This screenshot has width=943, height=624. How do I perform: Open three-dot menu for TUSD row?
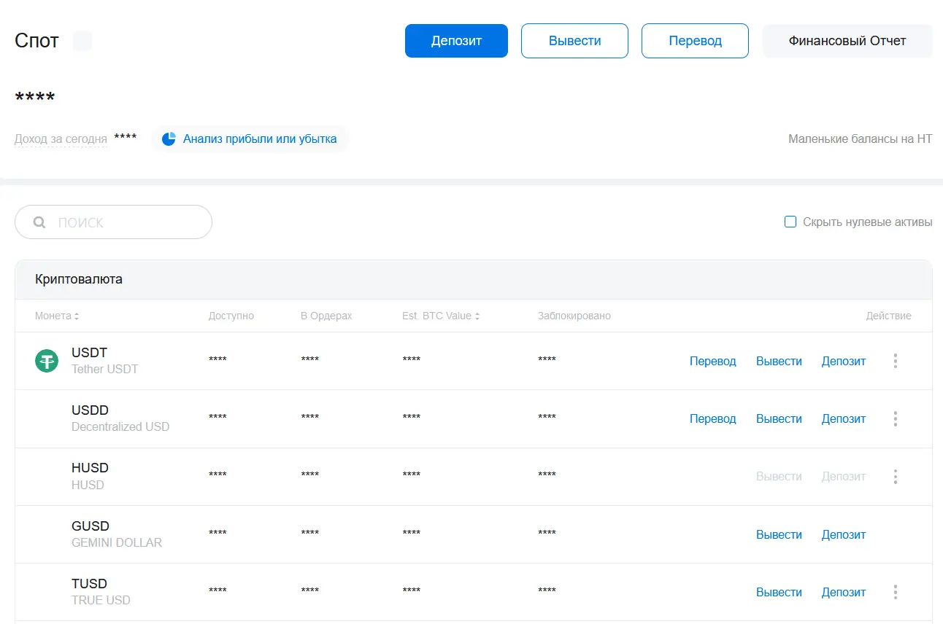click(x=895, y=592)
